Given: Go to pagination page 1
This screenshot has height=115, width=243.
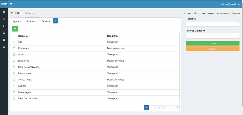Looking at the screenshot, I should (x=146, y=107).
